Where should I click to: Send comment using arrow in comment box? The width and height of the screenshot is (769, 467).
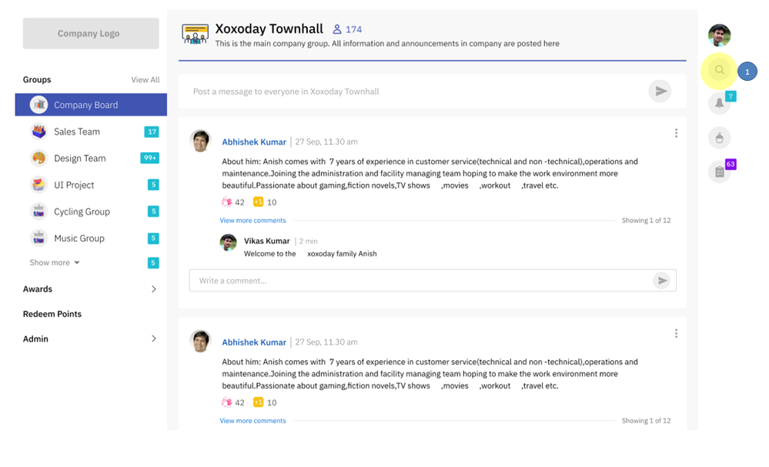coord(661,280)
